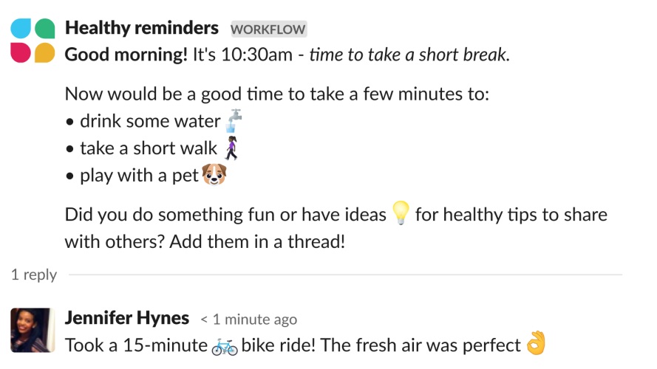The image size is (657, 369).
Task: Click the light bulb emoji
Action: click(x=400, y=214)
